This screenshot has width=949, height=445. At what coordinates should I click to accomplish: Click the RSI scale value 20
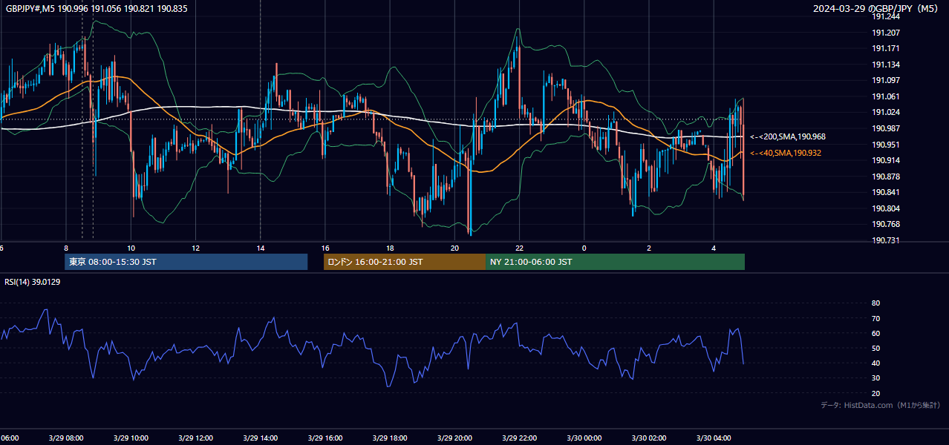pyautogui.click(x=875, y=393)
